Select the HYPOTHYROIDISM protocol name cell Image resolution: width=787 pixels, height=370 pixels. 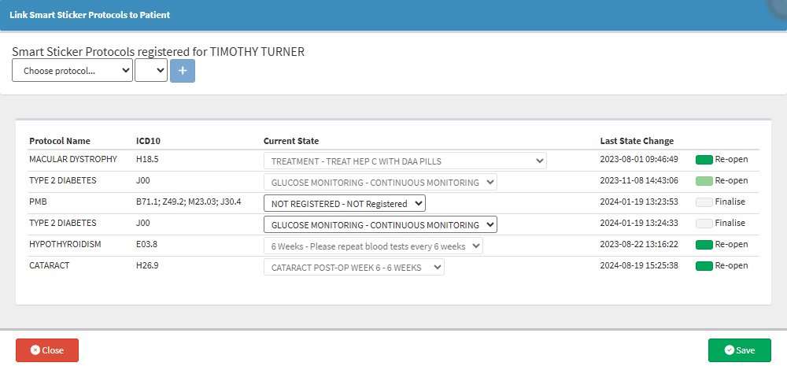(64, 244)
